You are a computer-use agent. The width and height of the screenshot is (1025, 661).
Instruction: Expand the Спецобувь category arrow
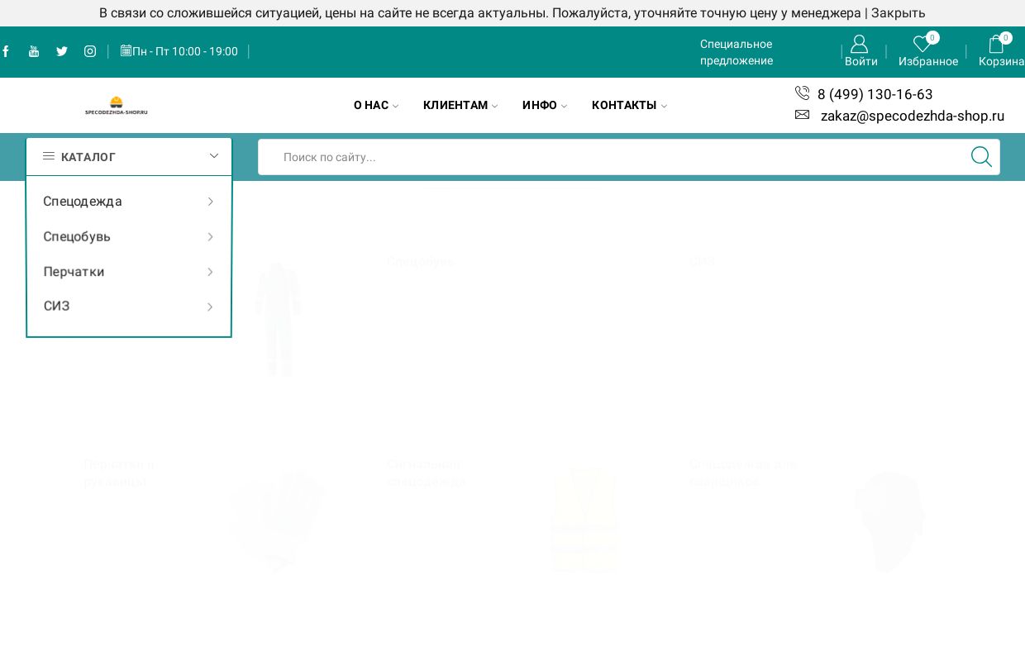coord(210,237)
